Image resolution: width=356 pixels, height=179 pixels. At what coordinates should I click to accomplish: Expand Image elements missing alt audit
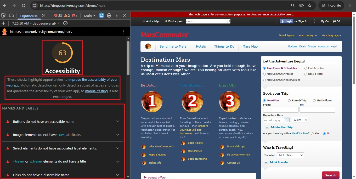(62, 135)
